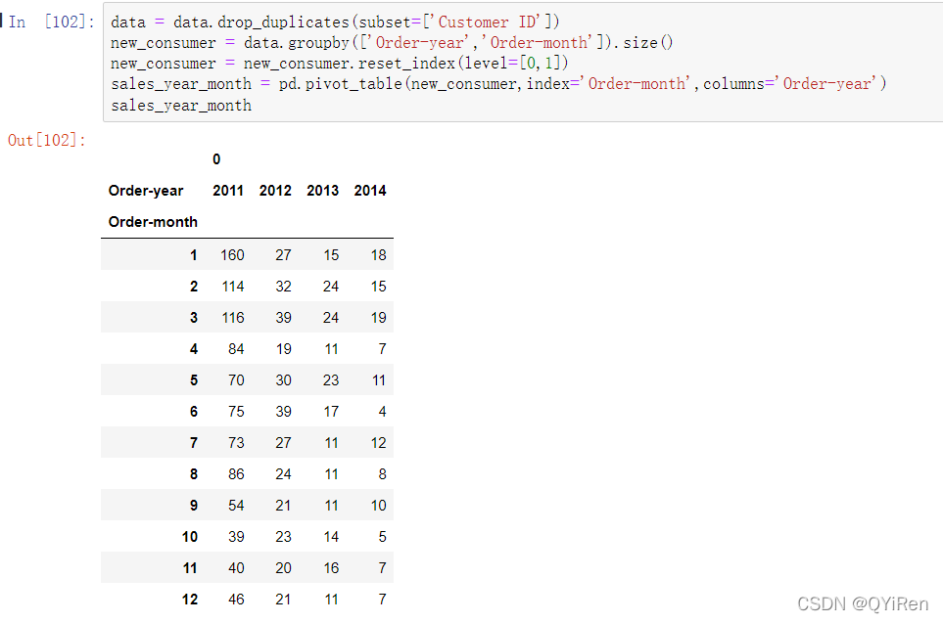943x623 pixels.
Task: Click the pd.pivot_table code line
Action: (x=498, y=84)
